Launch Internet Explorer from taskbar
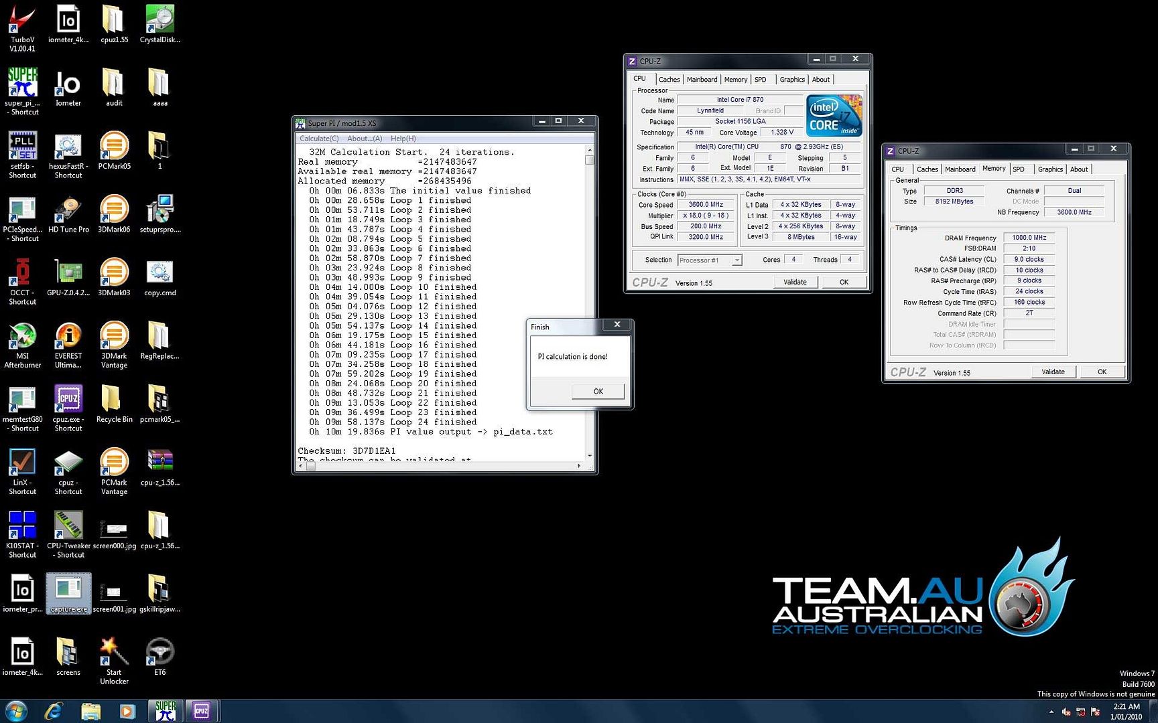Screen dimensions: 1158x723 point(54,711)
